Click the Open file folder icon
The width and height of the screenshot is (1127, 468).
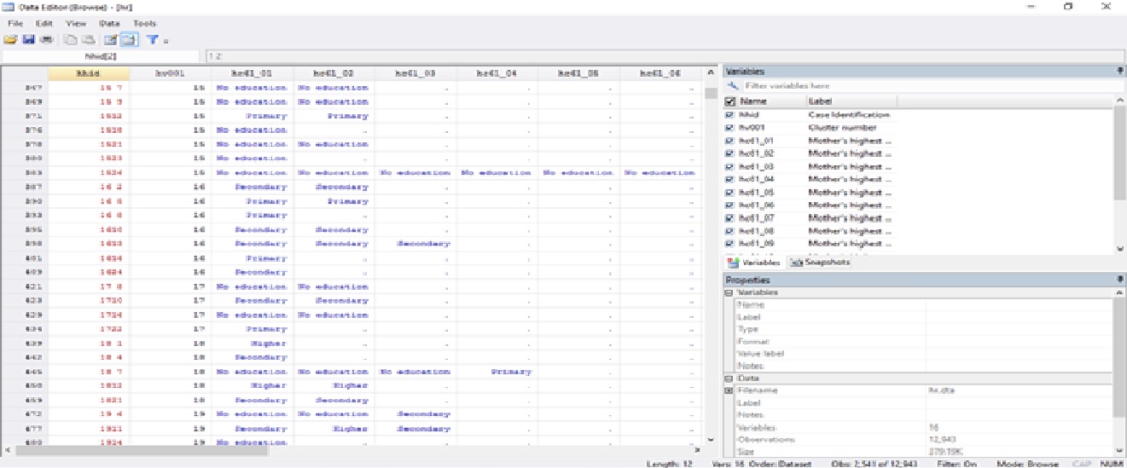[x=10, y=40]
